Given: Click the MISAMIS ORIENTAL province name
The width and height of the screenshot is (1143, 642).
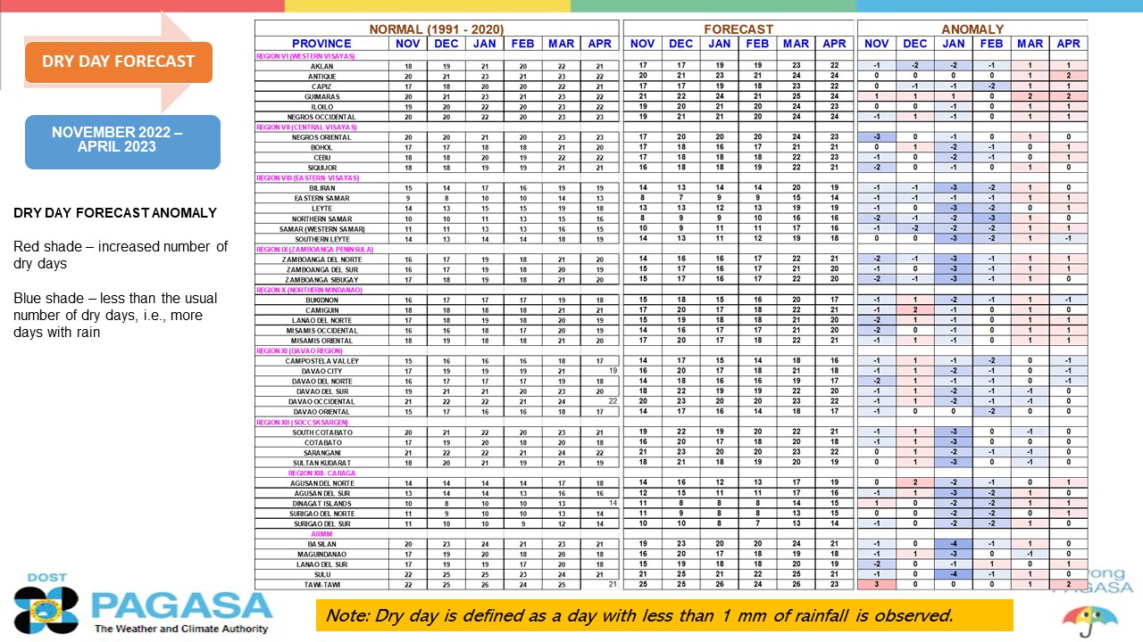Looking at the screenshot, I should (x=321, y=341).
